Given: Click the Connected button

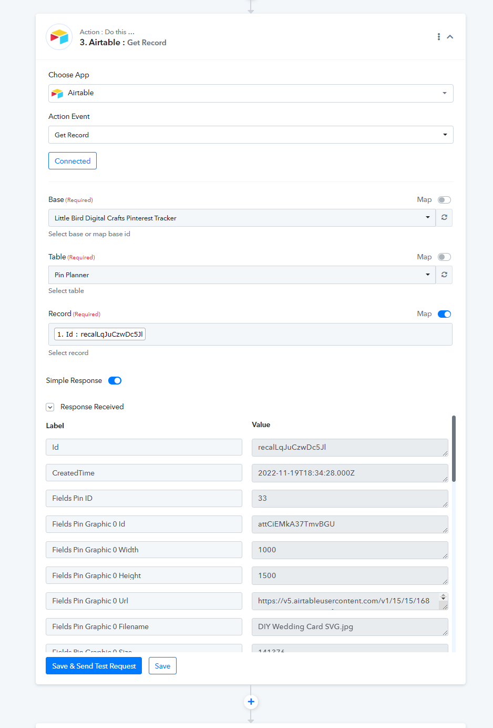Looking at the screenshot, I should click(73, 161).
